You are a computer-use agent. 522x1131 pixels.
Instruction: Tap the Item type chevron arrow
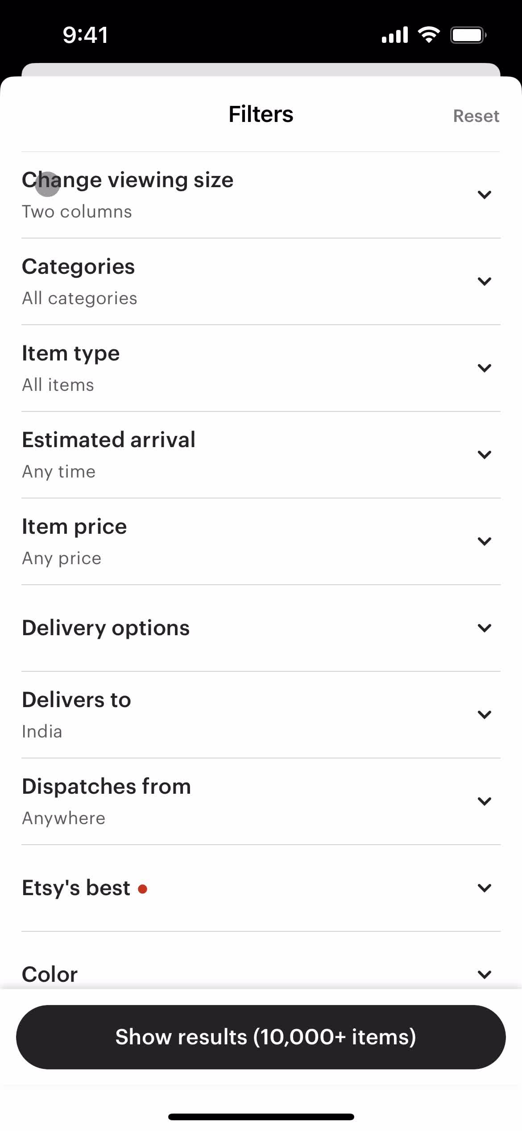coord(484,368)
